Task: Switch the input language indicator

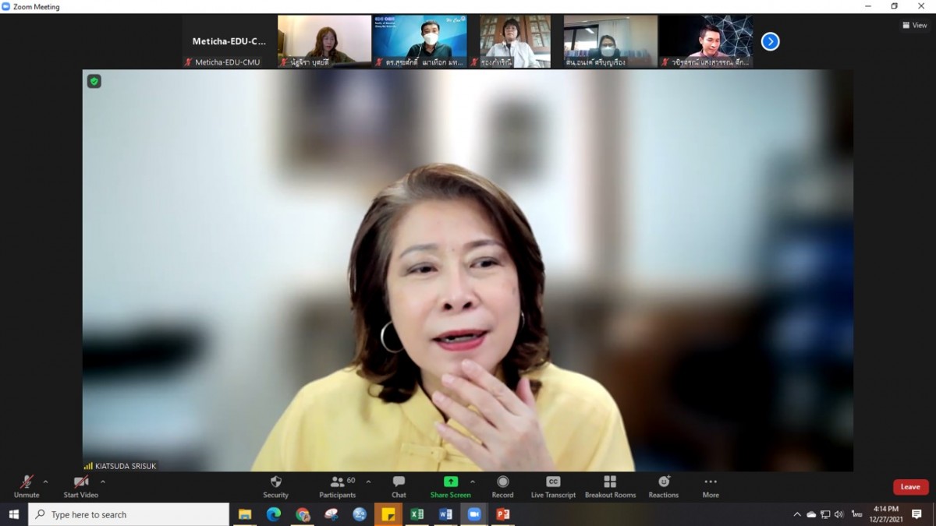Action: [x=856, y=514]
